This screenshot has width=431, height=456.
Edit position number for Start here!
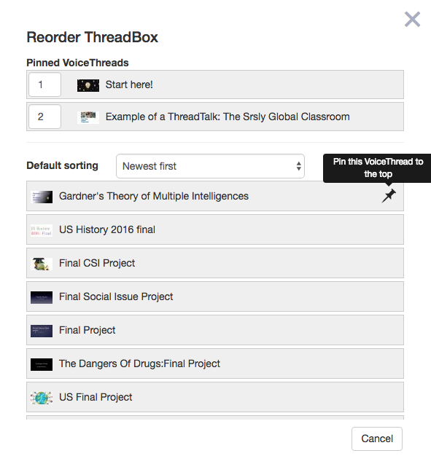click(44, 84)
